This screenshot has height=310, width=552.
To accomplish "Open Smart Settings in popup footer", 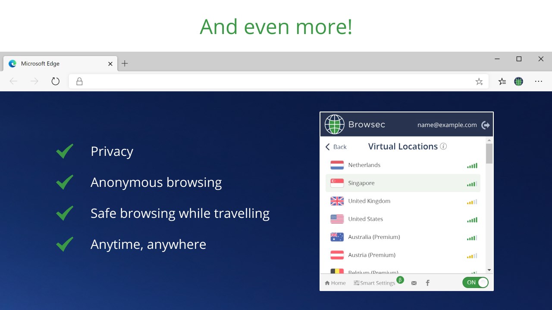I will [x=374, y=283].
